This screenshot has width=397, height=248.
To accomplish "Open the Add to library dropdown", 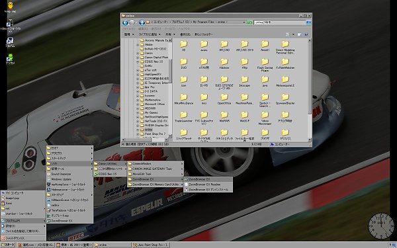I will (150, 34).
